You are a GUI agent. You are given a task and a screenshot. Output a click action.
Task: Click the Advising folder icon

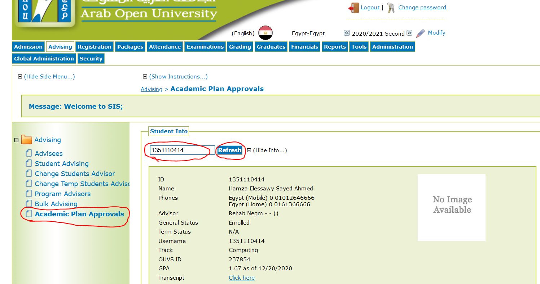[27, 140]
